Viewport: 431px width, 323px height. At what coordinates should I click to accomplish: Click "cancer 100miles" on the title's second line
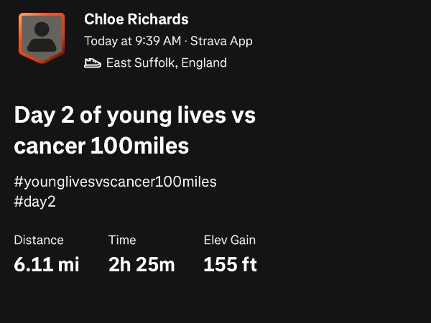point(101,146)
